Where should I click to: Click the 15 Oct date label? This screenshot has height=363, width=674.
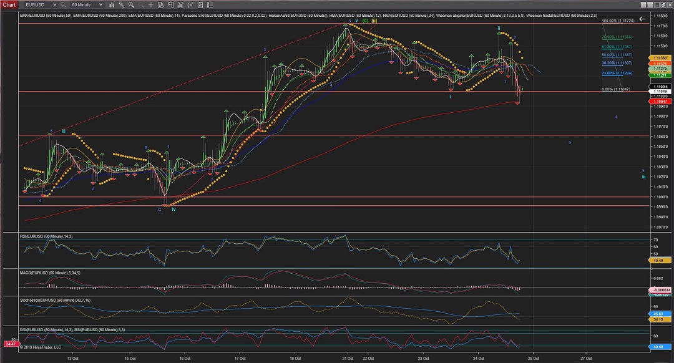tap(130, 358)
